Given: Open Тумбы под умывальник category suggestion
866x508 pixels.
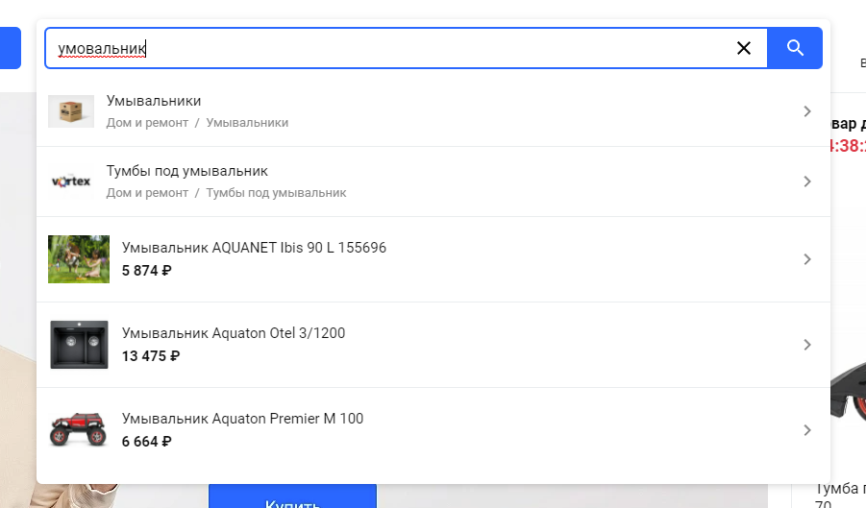Looking at the screenshot, I should 433,181.
